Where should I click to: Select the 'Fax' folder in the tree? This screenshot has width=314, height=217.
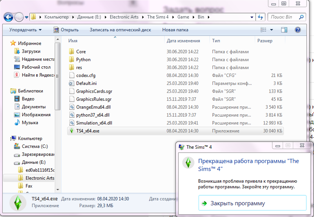(x=25, y=186)
